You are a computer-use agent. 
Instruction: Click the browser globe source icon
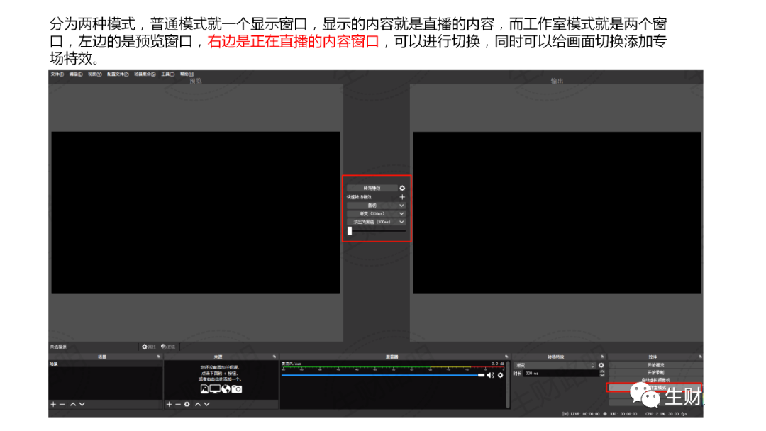(226, 389)
